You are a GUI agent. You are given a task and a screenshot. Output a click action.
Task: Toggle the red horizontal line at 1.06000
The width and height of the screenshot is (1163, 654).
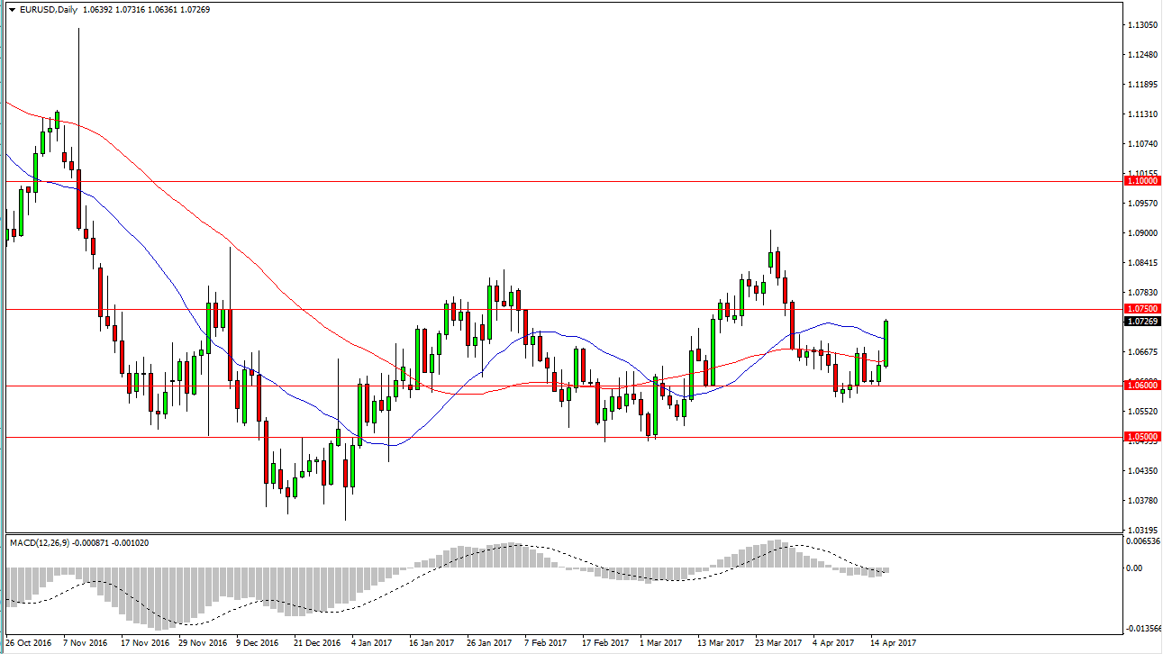coord(541,386)
